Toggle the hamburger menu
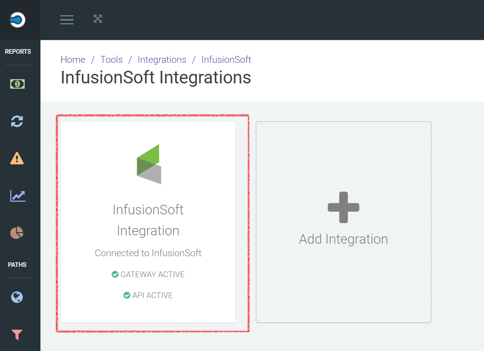 click(67, 19)
